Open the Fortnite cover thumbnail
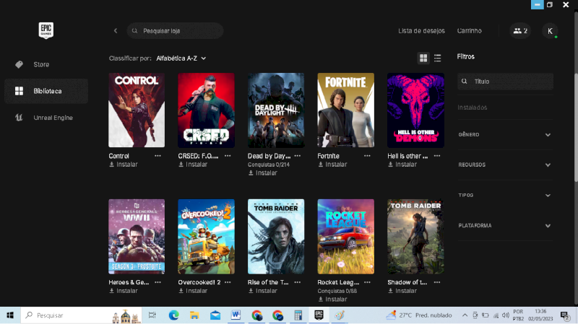Viewport: 578px width, 324px height. pos(346,110)
